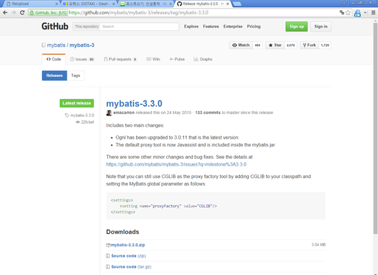Click browser back arrow
The height and width of the screenshot is (275, 378).
click(x=5, y=12)
